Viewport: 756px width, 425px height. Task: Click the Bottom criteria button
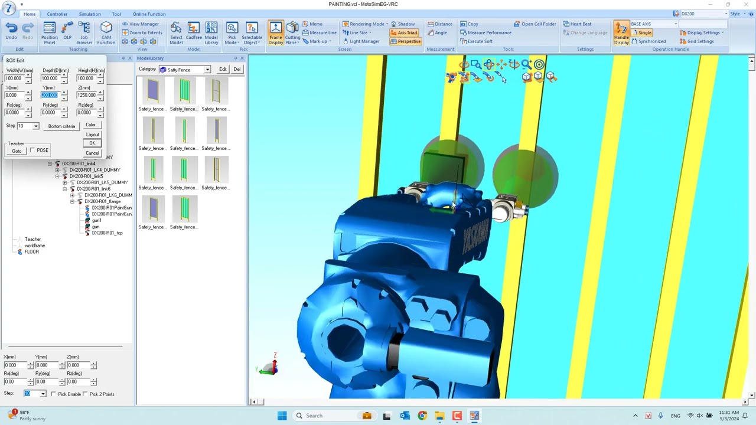click(61, 126)
